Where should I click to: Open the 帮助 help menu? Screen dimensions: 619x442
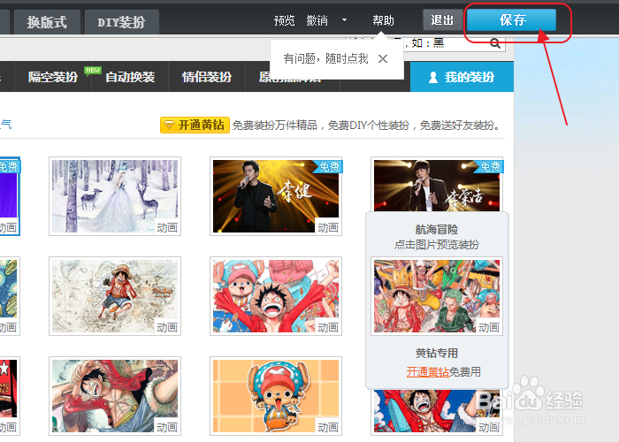point(383,20)
